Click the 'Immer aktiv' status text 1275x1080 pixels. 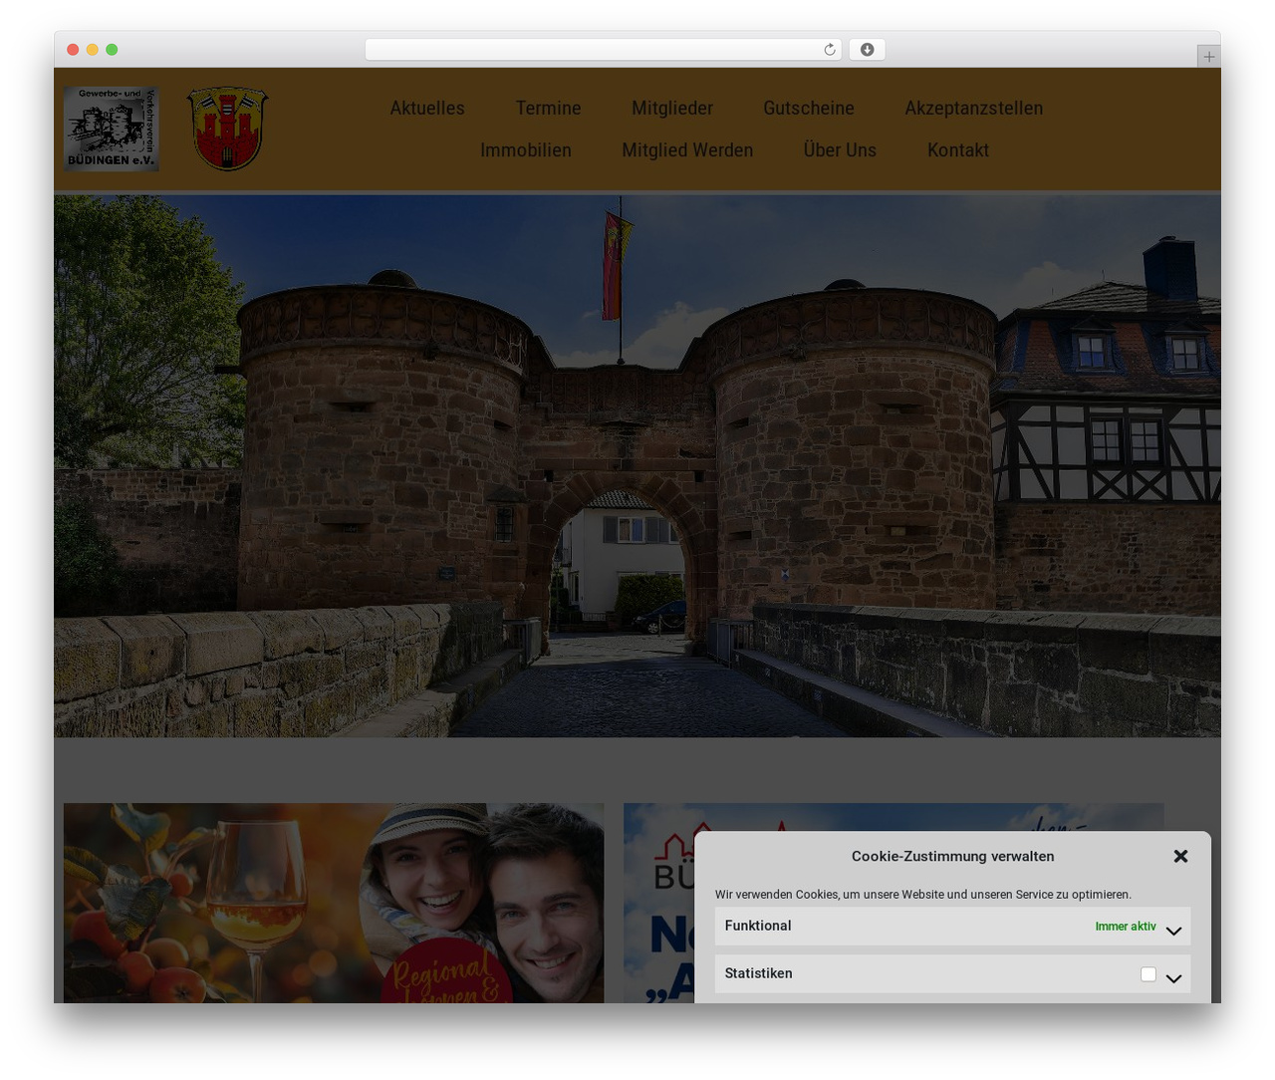(1126, 927)
